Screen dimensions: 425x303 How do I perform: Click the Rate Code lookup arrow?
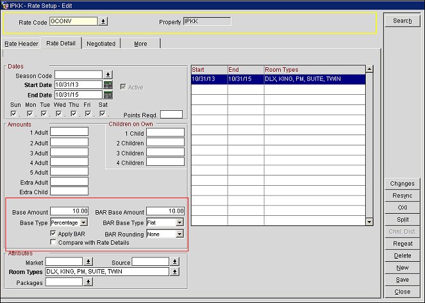[104, 21]
